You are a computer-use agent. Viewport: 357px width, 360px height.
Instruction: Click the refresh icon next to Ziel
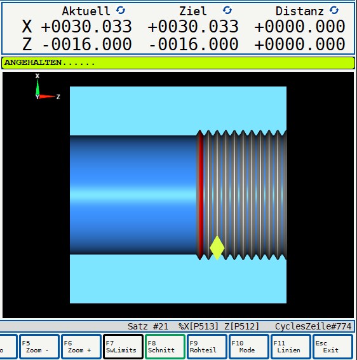point(227,10)
